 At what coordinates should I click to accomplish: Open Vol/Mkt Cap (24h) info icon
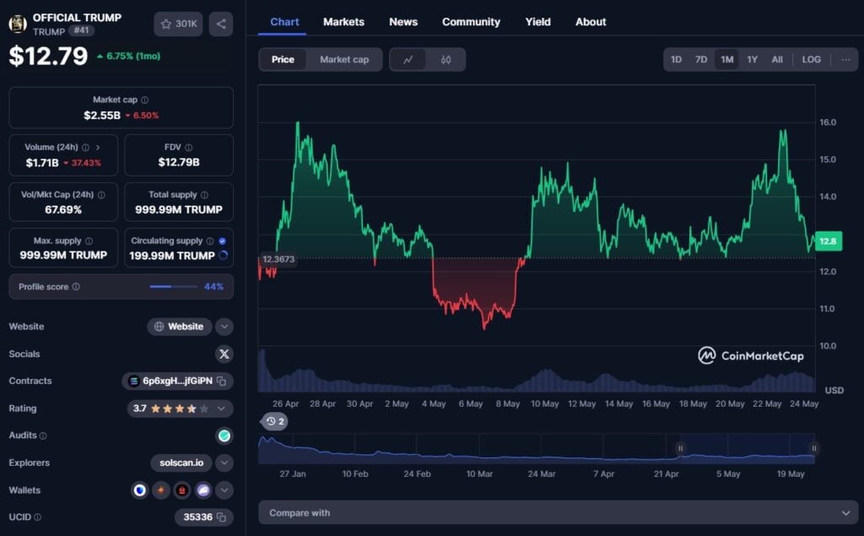pyautogui.click(x=101, y=195)
